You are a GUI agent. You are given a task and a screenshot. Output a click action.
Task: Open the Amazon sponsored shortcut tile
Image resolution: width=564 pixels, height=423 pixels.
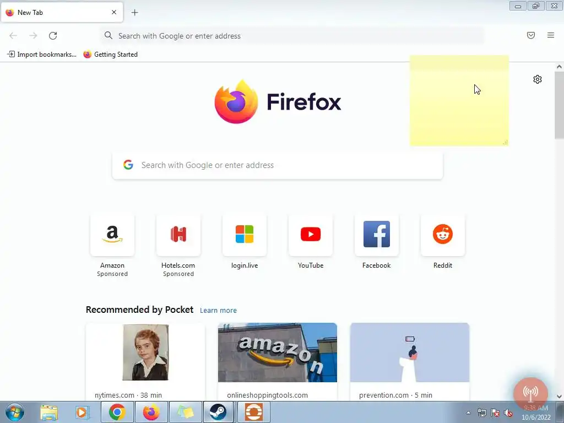[x=112, y=234]
